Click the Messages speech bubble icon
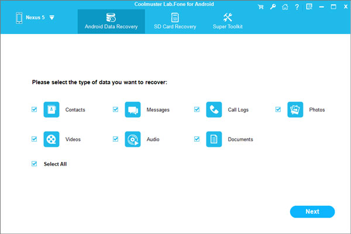Image resolution: width=351 pixels, height=234 pixels. [133, 109]
